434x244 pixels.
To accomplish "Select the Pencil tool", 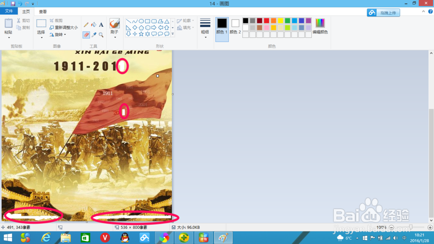I will pos(86,25).
